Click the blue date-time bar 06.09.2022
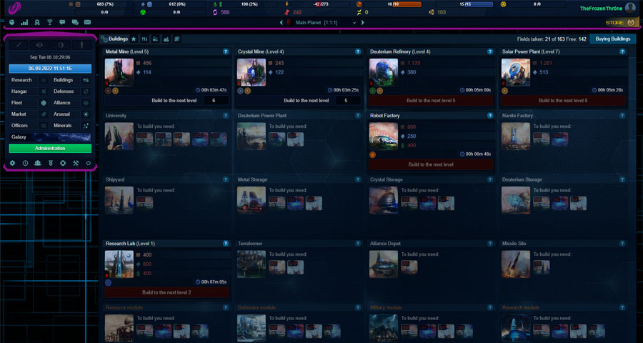The width and height of the screenshot is (643, 343). pos(50,69)
